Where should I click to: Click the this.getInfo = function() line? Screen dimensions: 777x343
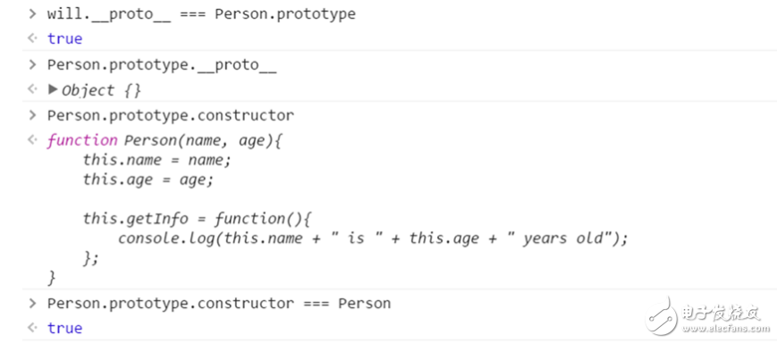tap(197, 219)
